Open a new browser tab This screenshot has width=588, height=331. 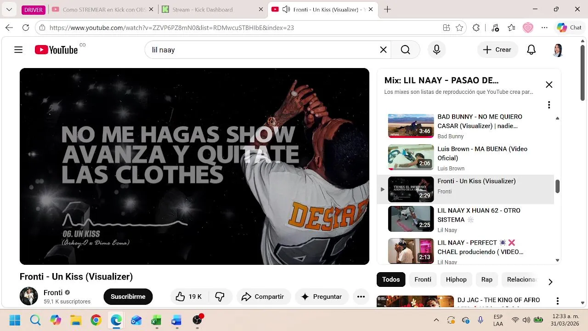click(387, 9)
